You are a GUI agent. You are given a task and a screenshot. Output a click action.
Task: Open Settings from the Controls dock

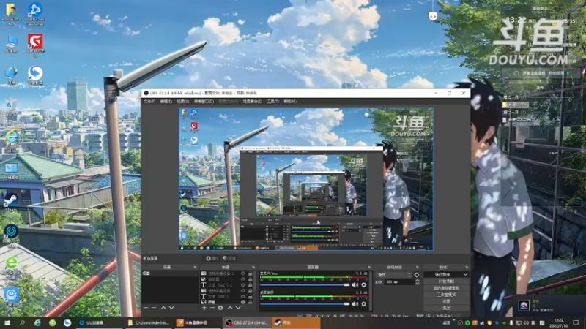point(446,301)
